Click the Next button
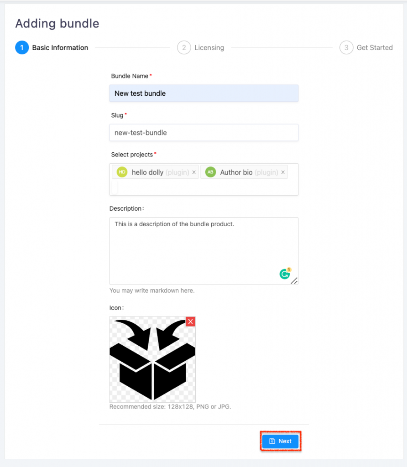407x467 pixels. point(280,441)
